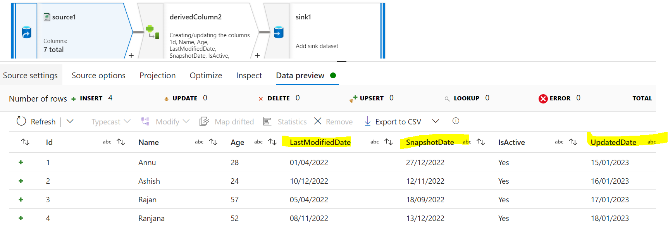This screenshot has width=668, height=231.
Task: Switch to the Source options tab
Action: pyautogui.click(x=98, y=76)
